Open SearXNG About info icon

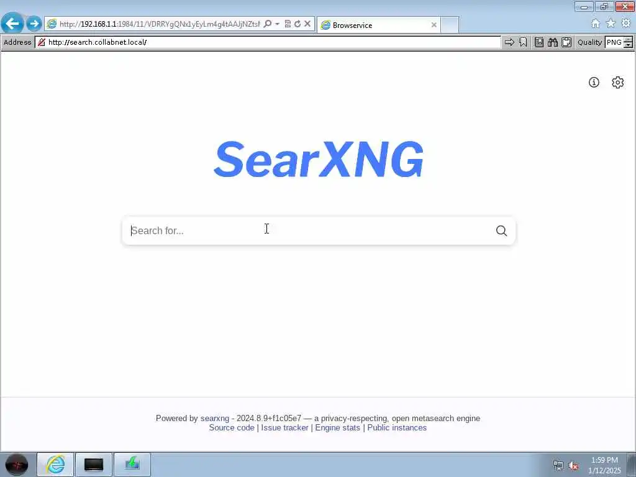pos(594,83)
